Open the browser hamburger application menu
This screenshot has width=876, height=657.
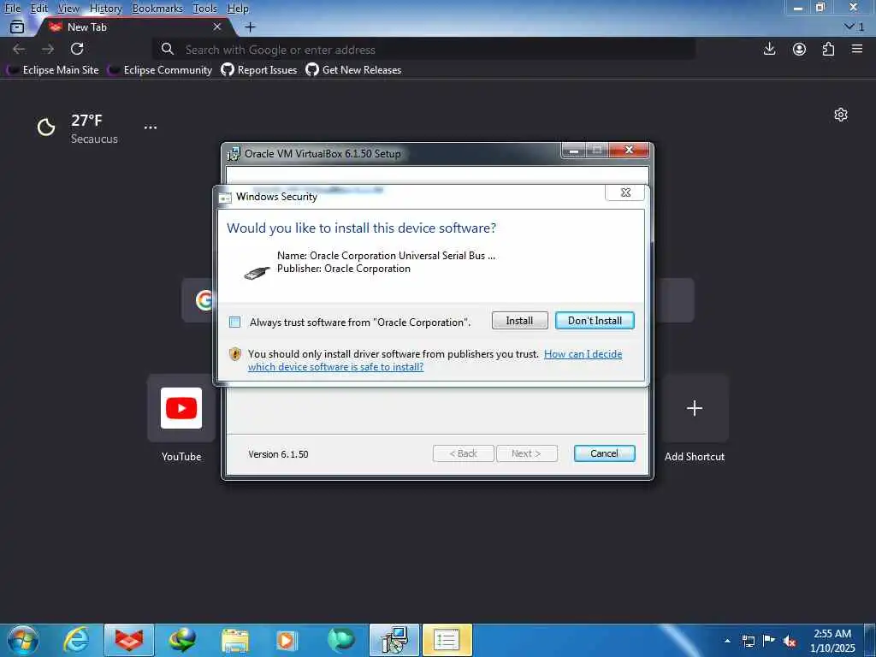[x=857, y=49]
